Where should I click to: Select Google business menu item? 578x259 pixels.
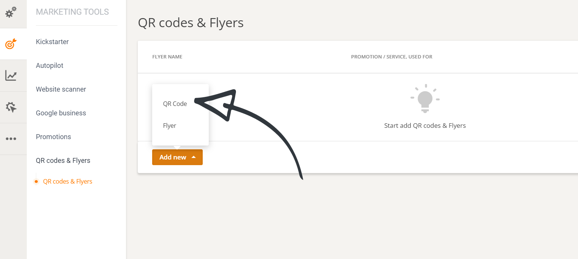coord(61,113)
